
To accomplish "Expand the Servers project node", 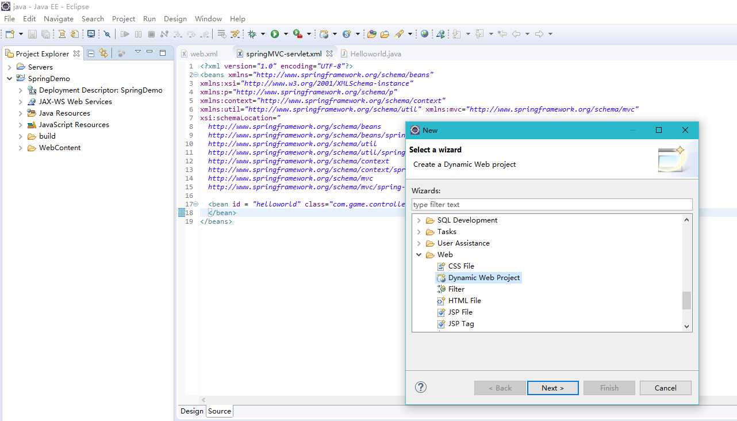I will click(10, 67).
